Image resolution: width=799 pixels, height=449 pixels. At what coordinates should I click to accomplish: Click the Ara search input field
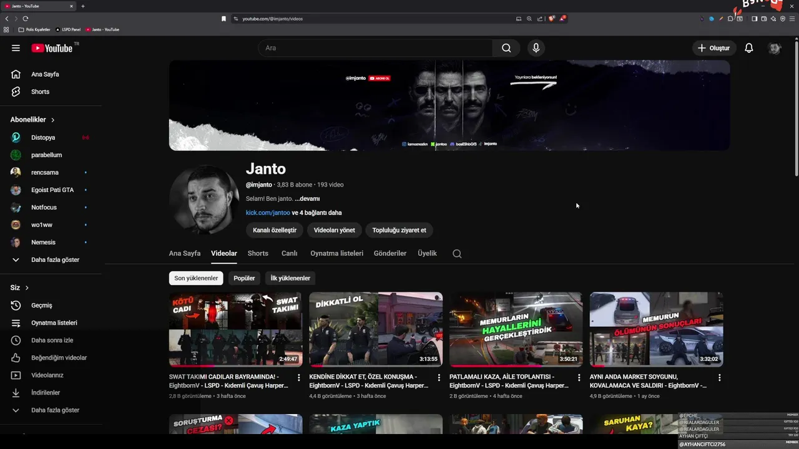tap(376, 48)
